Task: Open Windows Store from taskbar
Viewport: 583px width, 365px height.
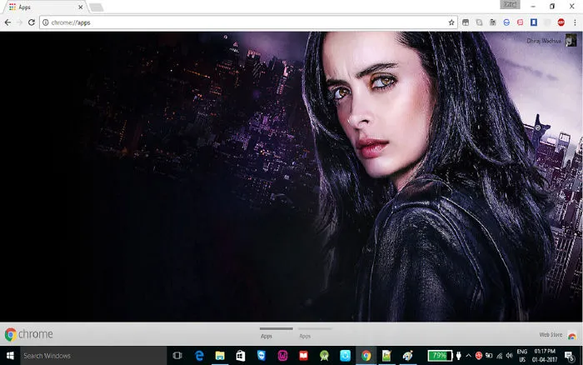Action: point(241,356)
